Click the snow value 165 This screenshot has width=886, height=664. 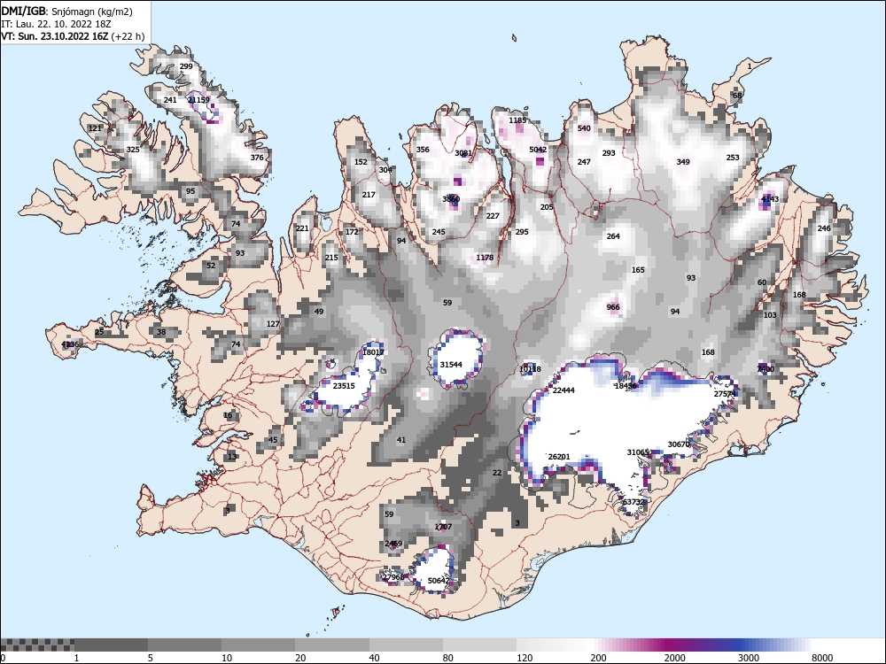[x=638, y=270]
